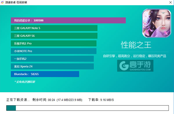
Task: Click the 性能之王 heading
Action: tap(136, 45)
